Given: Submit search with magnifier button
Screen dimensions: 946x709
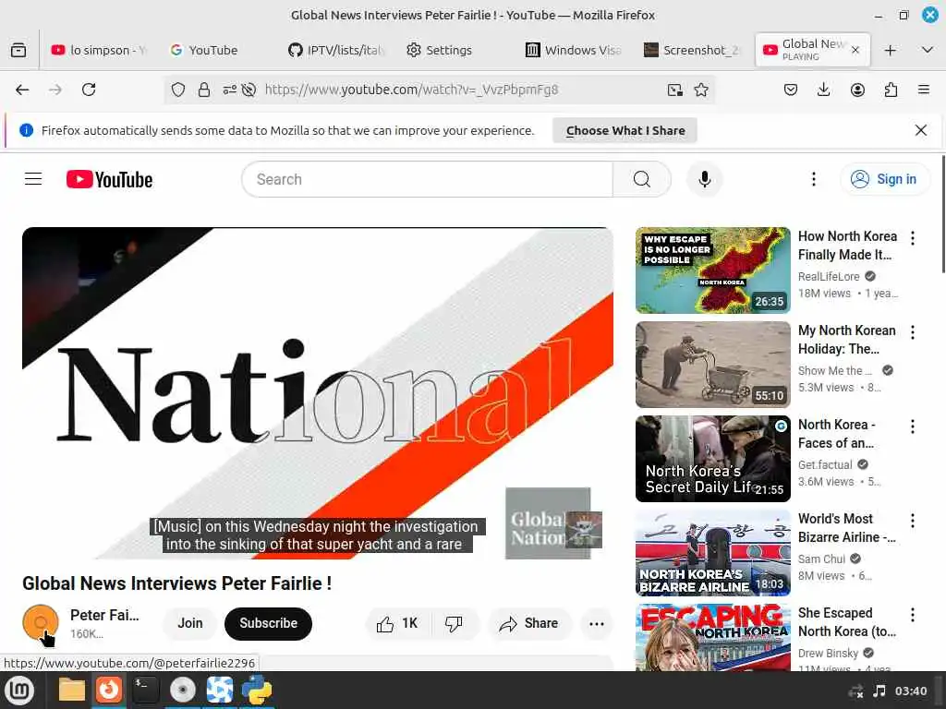Looking at the screenshot, I should [x=642, y=179].
